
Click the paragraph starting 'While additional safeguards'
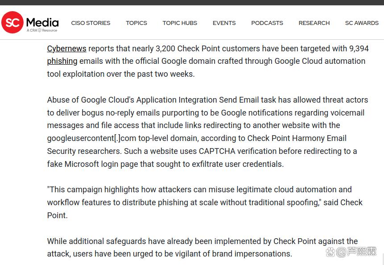202,248
